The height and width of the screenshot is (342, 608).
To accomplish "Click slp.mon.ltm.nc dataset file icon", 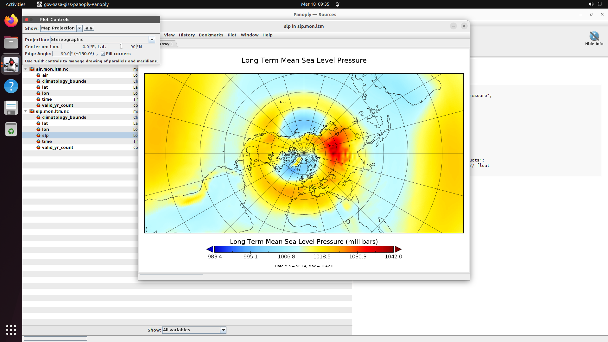I will tap(32, 111).
